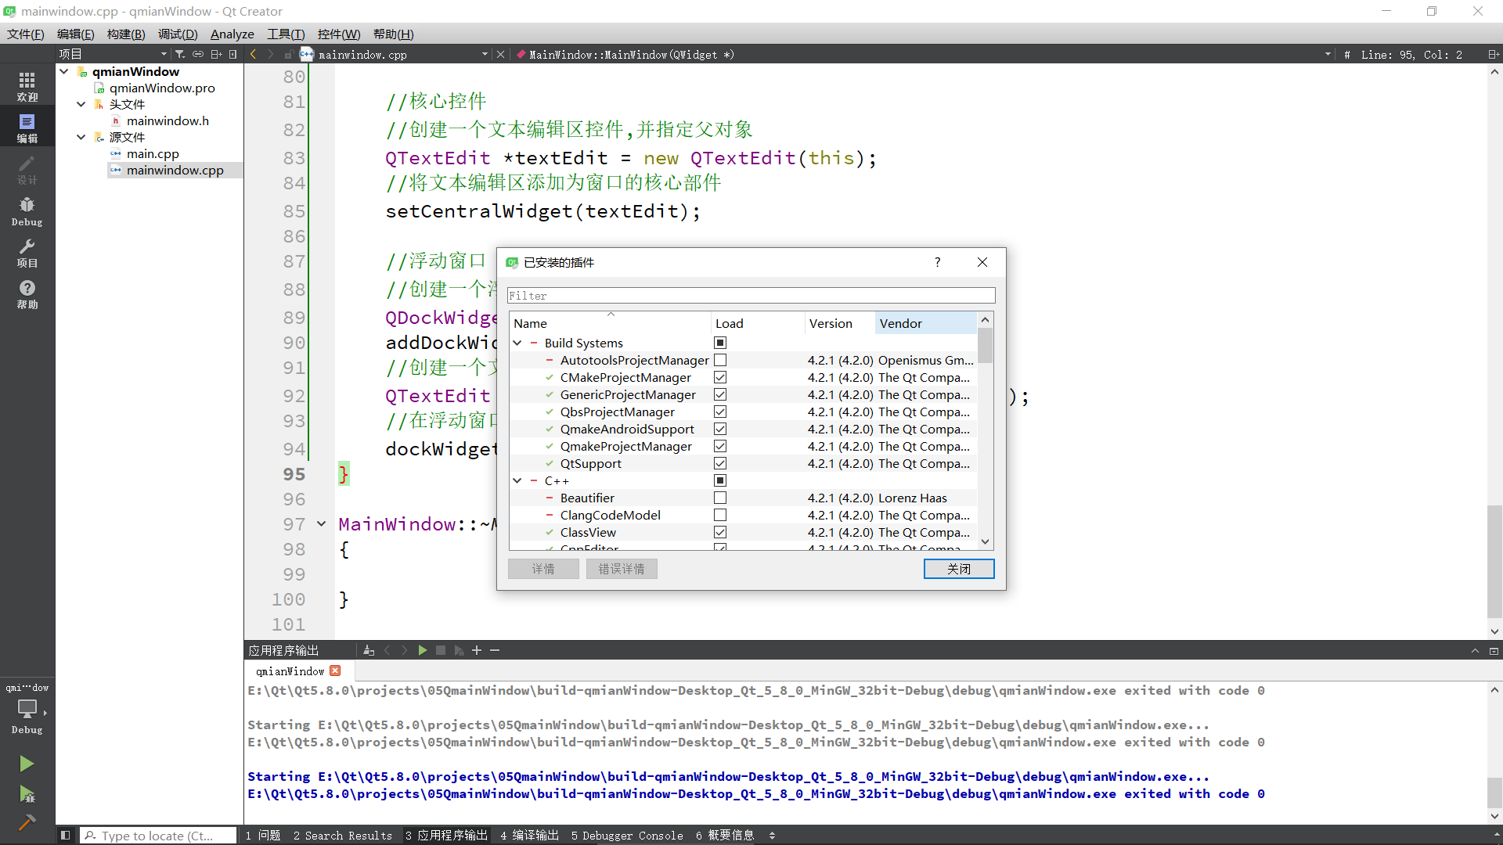
Task: Click the Build hammer icon
Action: (x=27, y=822)
